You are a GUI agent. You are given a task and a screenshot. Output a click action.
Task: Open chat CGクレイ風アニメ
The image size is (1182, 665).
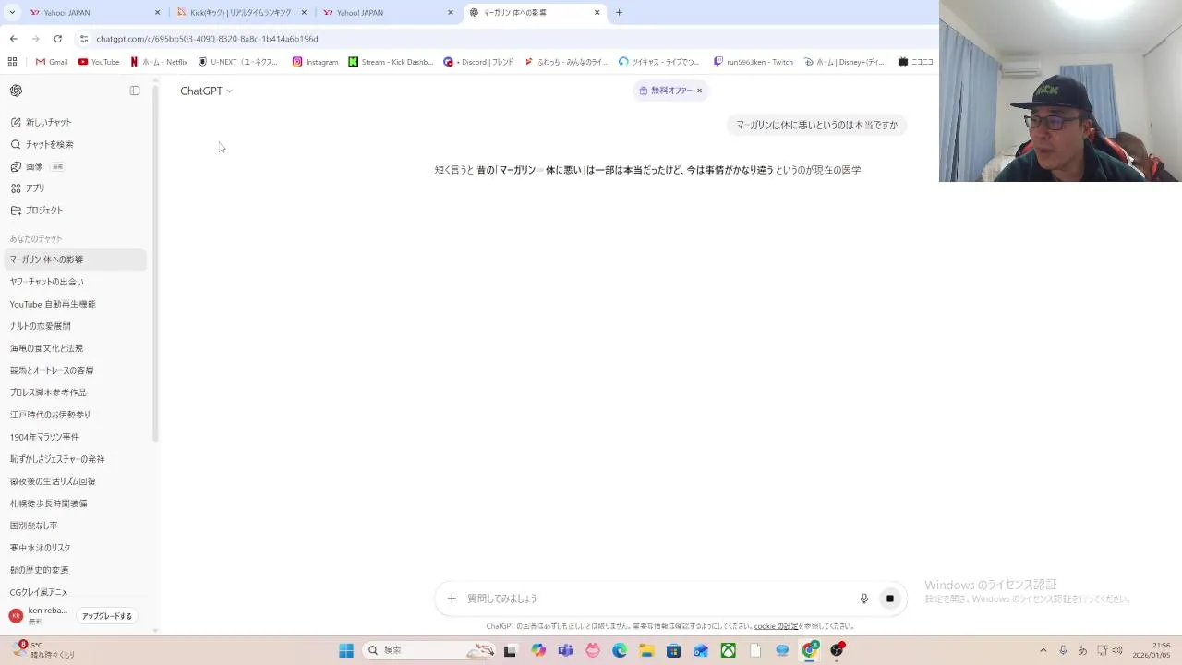(x=76, y=592)
